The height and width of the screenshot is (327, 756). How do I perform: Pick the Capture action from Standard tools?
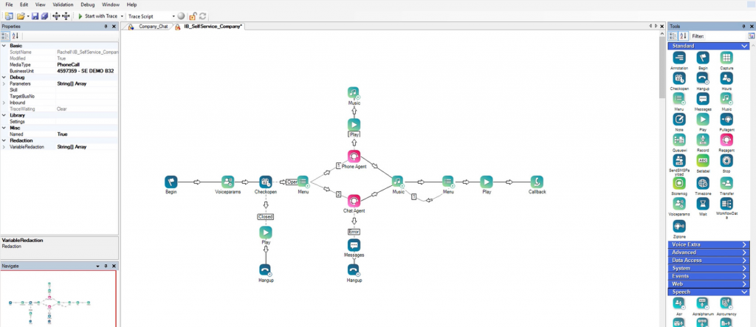tap(726, 58)
